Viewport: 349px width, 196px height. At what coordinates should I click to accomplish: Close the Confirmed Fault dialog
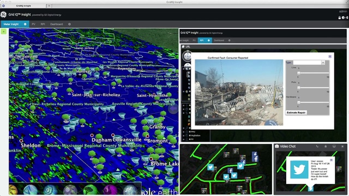(330, 57)
